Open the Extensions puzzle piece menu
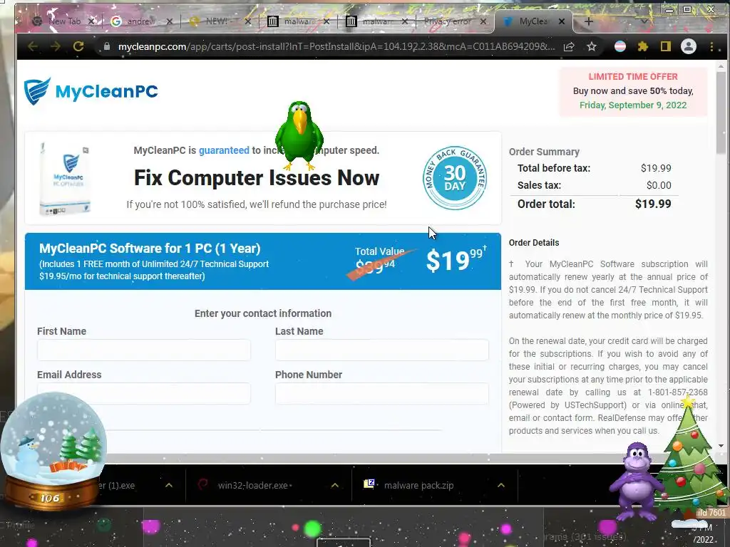Image resolution: width=730 pixels, height=547 pixels. tap(643, 46)
